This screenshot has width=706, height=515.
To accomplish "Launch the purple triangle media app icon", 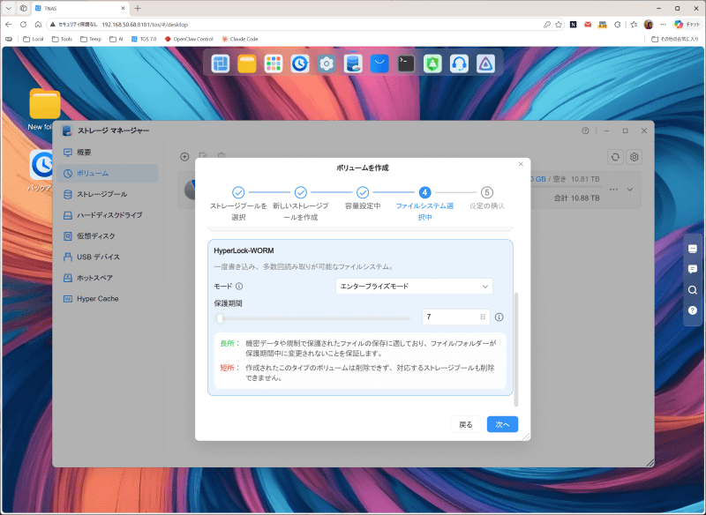I will [x=486, y=63].
